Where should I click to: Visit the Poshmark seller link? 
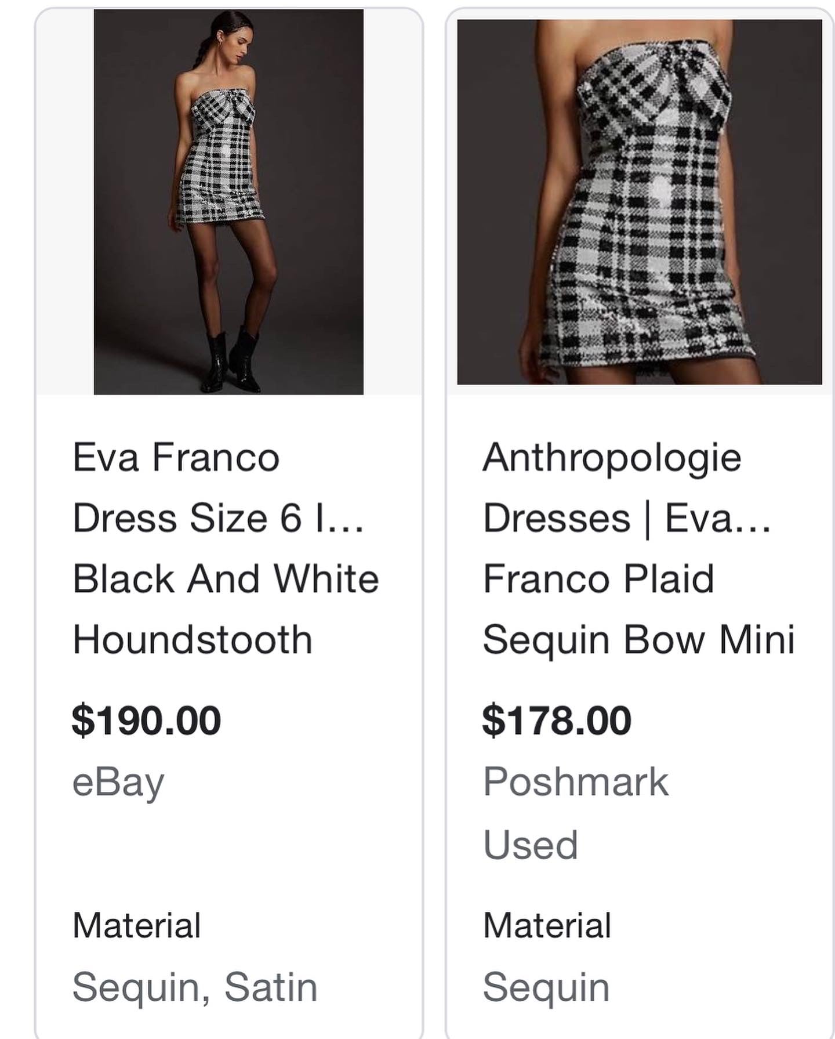(x=576, y=782)
